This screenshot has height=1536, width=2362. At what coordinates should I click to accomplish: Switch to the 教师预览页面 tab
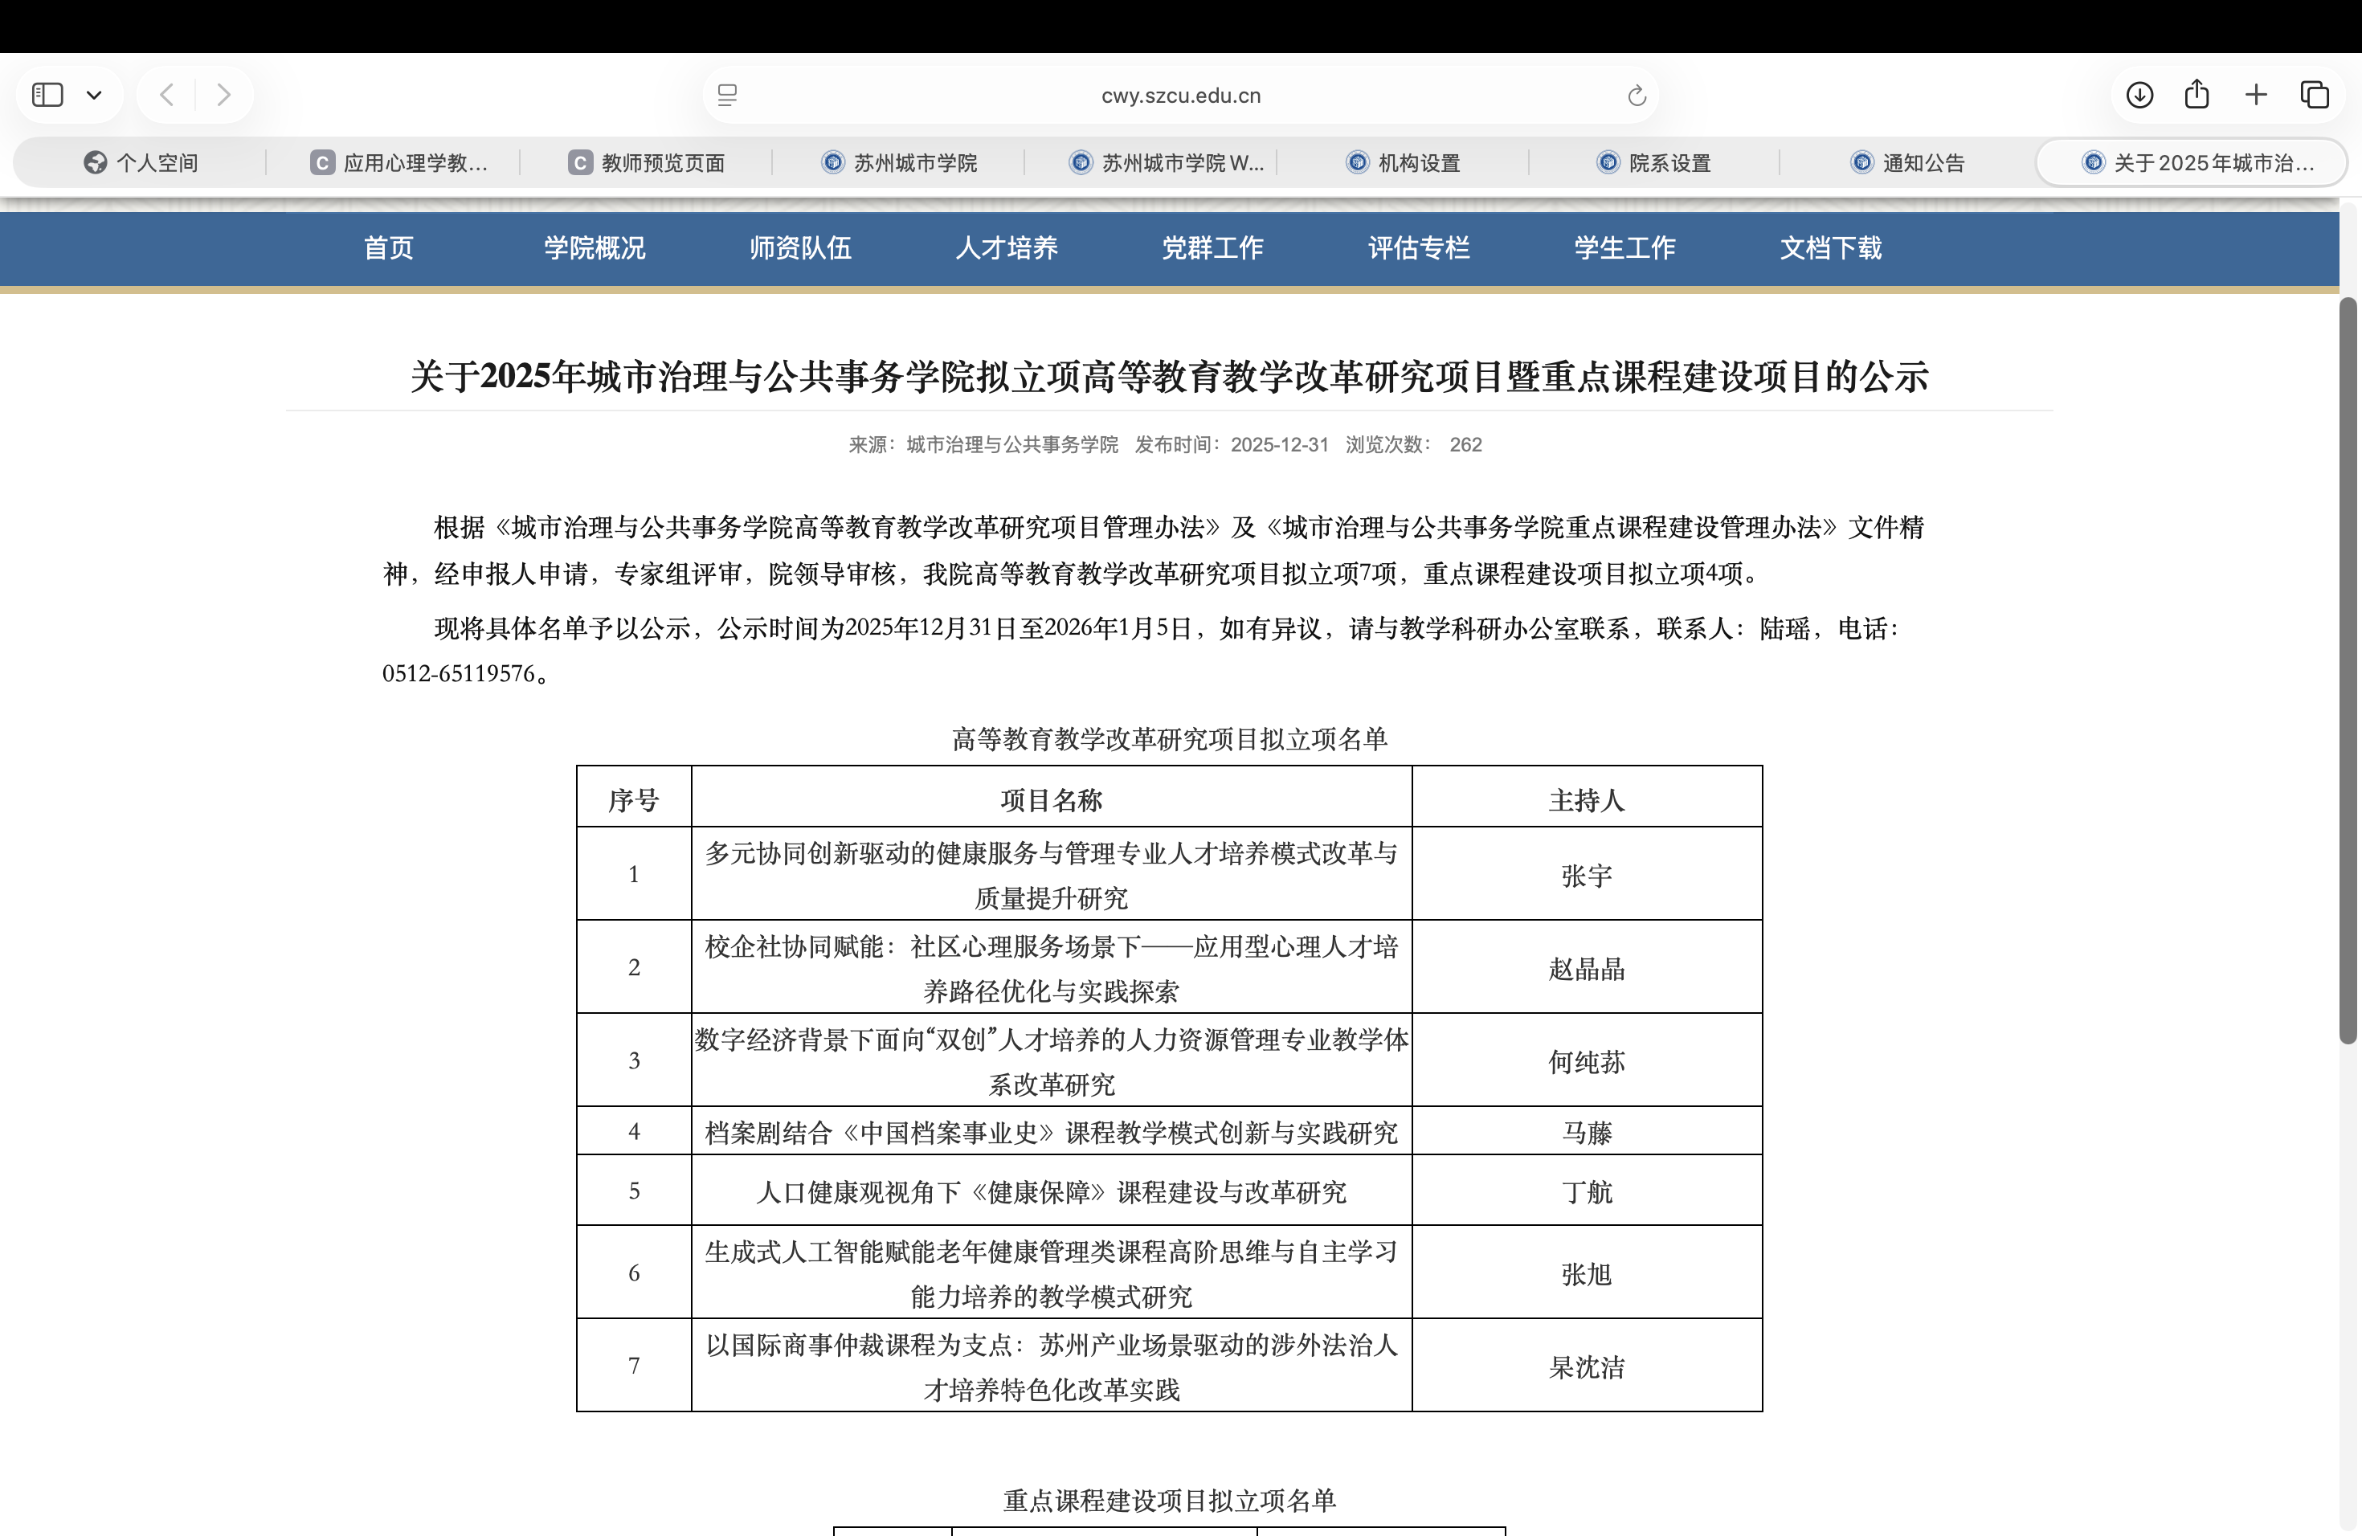tap(647, 163)
